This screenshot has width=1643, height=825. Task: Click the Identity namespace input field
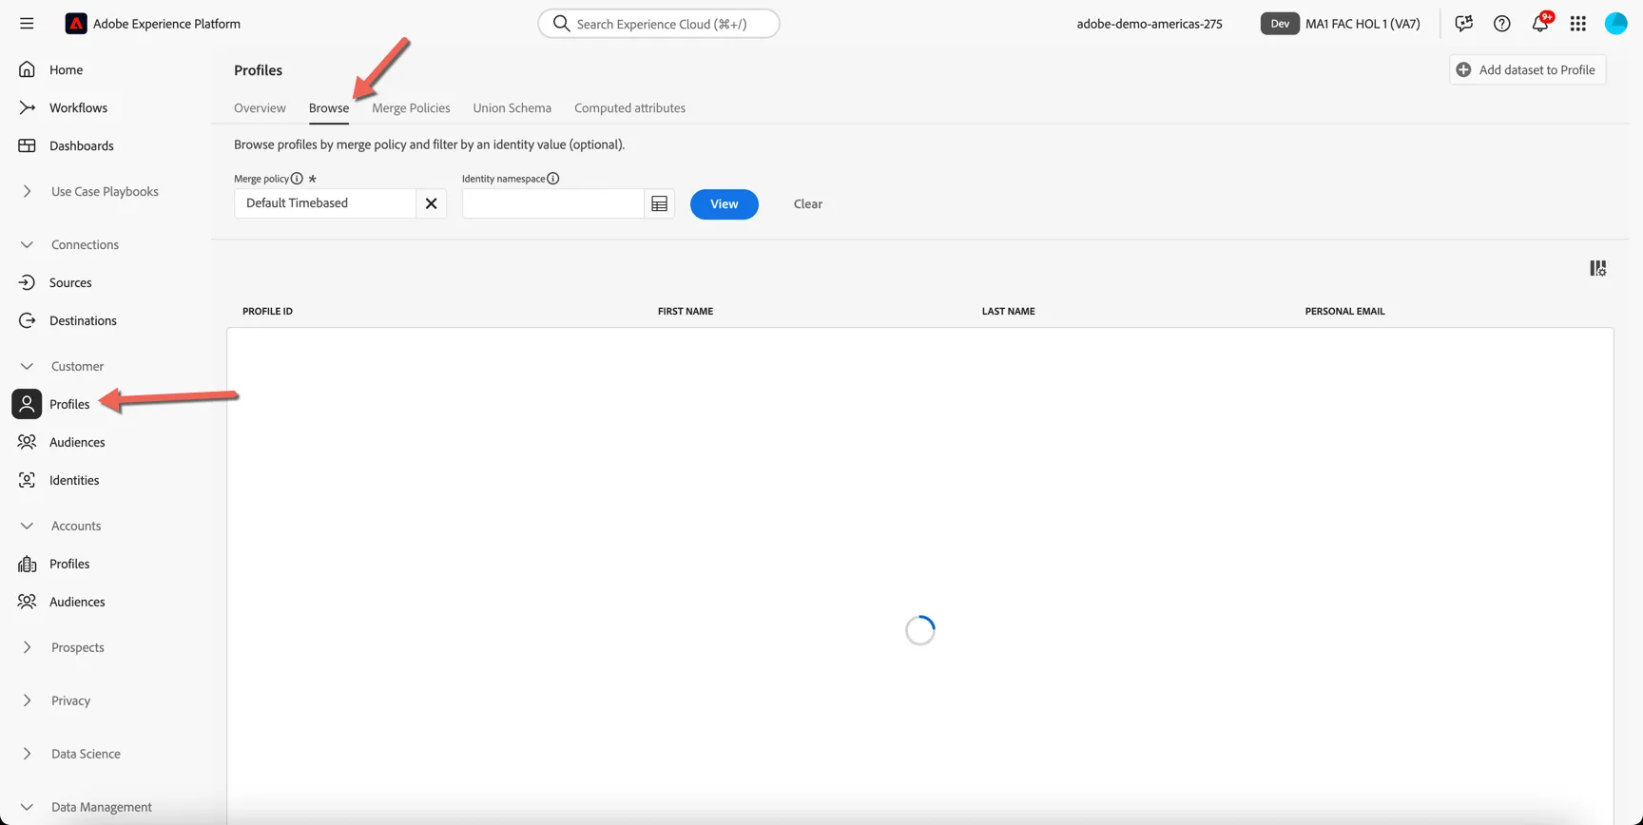(553, 203)
